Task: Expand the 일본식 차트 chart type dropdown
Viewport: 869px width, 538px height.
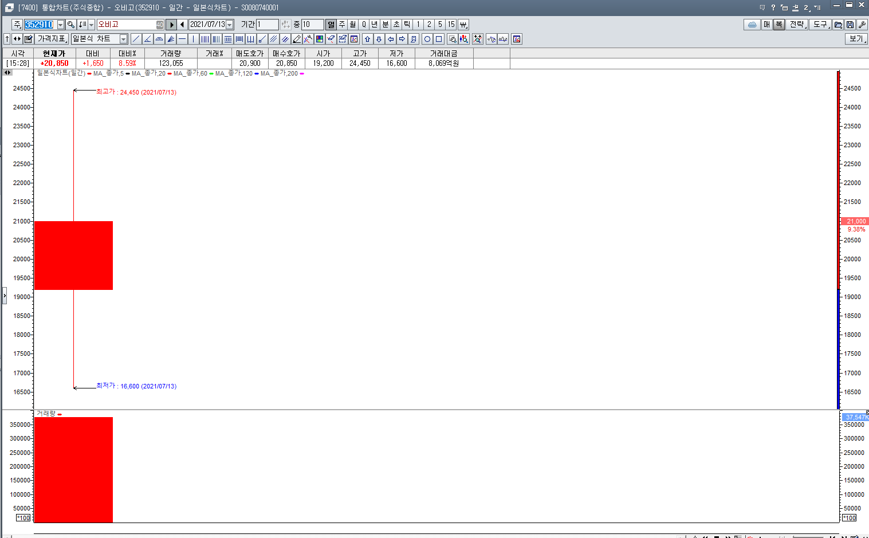Action: click(123, 39)
